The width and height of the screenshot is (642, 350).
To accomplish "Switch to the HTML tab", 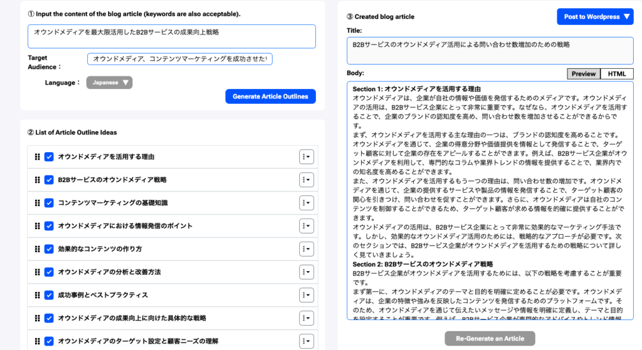I will tap(616, 74).
